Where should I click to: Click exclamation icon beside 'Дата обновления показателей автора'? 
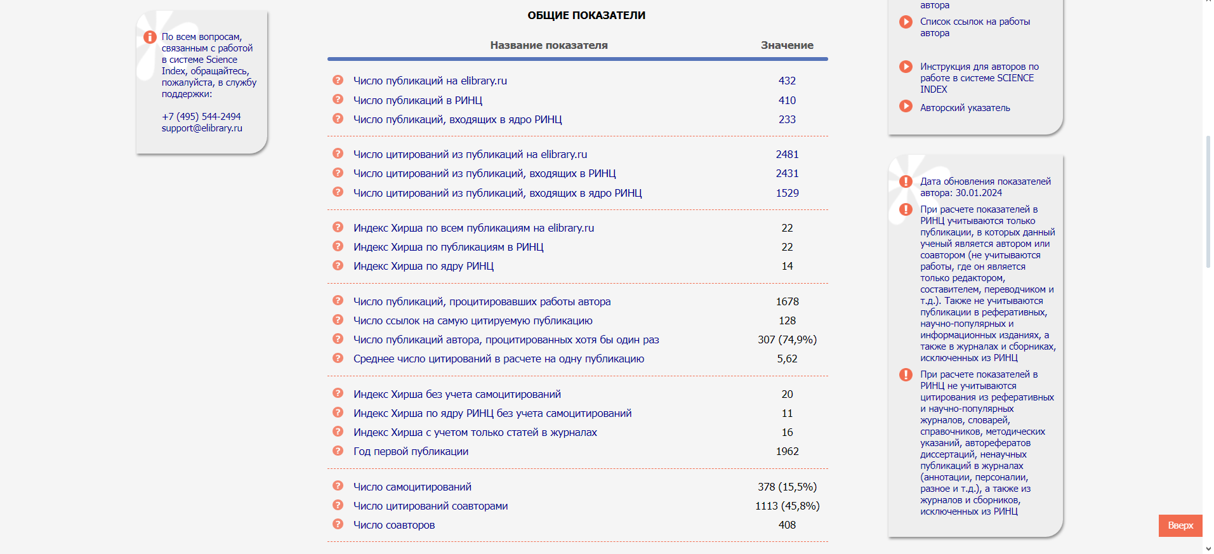[906, 181]
